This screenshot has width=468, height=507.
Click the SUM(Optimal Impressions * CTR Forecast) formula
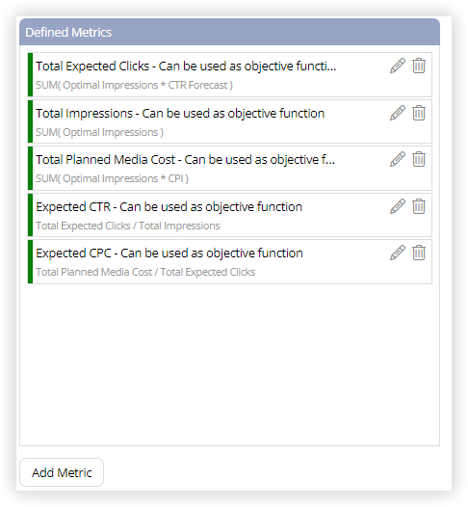pyautogui.click(x=134, y=85)
